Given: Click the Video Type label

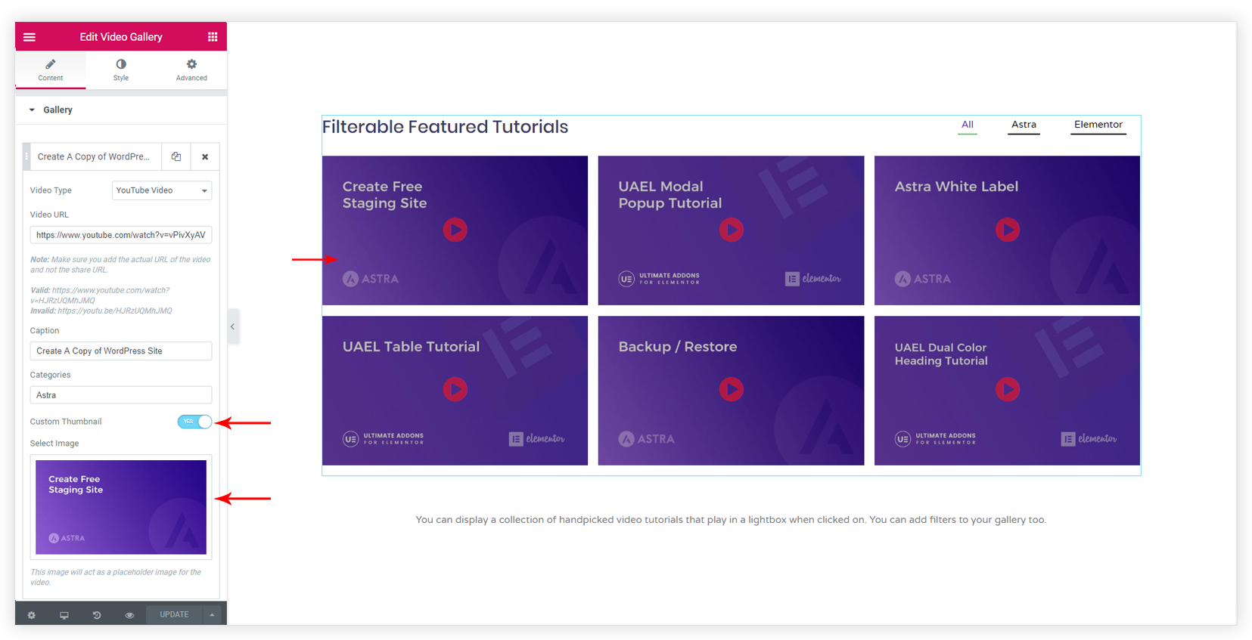Looking at the screenshot, I should click(x=51, y=190).
